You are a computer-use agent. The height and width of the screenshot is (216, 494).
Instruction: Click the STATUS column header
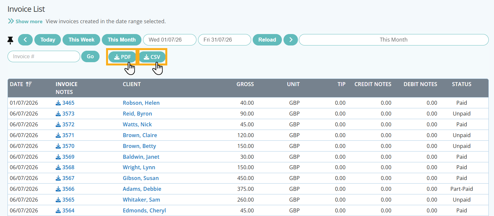462,84
